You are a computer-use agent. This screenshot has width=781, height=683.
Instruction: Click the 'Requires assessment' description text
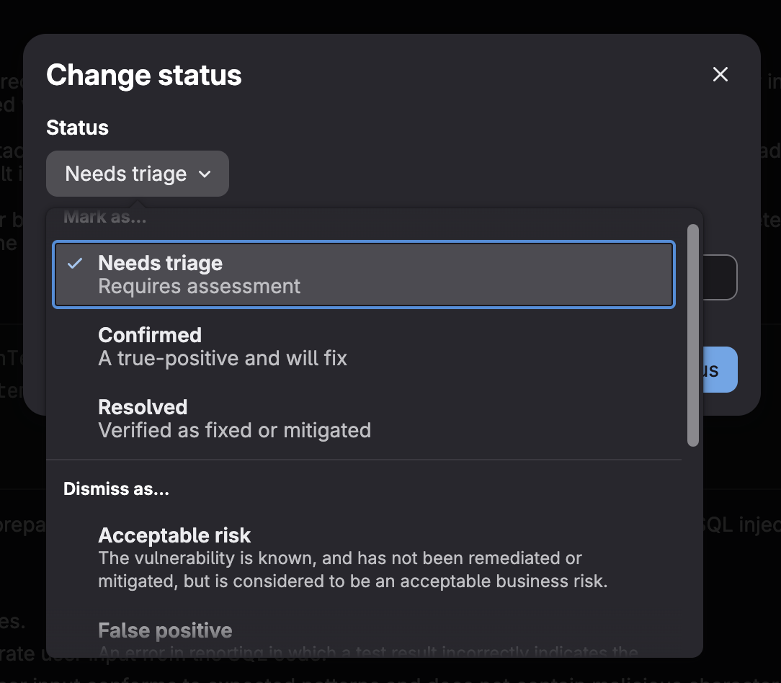pos(200,286)
